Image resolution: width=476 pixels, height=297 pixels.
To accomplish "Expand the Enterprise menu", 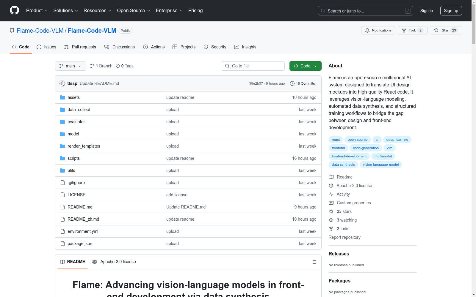I will (x=169, y=10).
